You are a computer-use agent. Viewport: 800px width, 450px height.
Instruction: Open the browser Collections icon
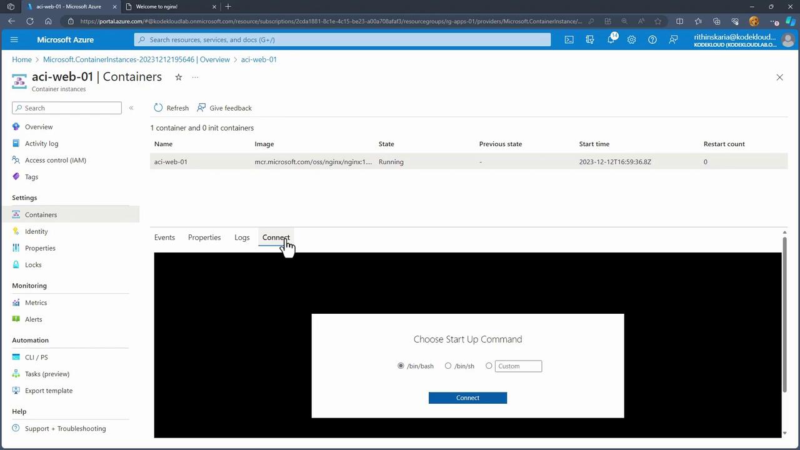tap(717, 21)
